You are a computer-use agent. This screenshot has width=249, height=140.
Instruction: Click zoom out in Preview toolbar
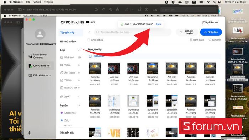click(104, 10)
